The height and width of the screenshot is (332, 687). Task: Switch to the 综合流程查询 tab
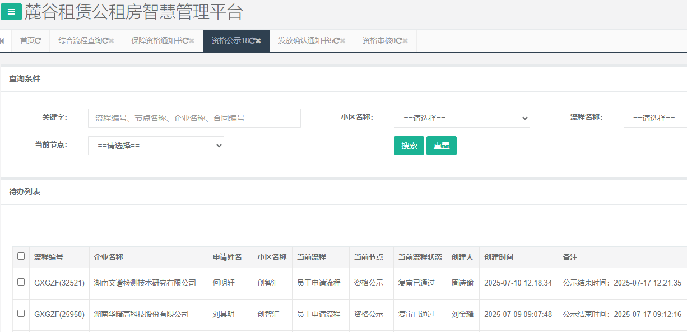(x=80, y=41)
